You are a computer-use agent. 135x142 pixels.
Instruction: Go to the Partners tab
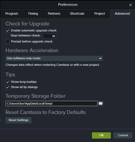tap(54, 14)
